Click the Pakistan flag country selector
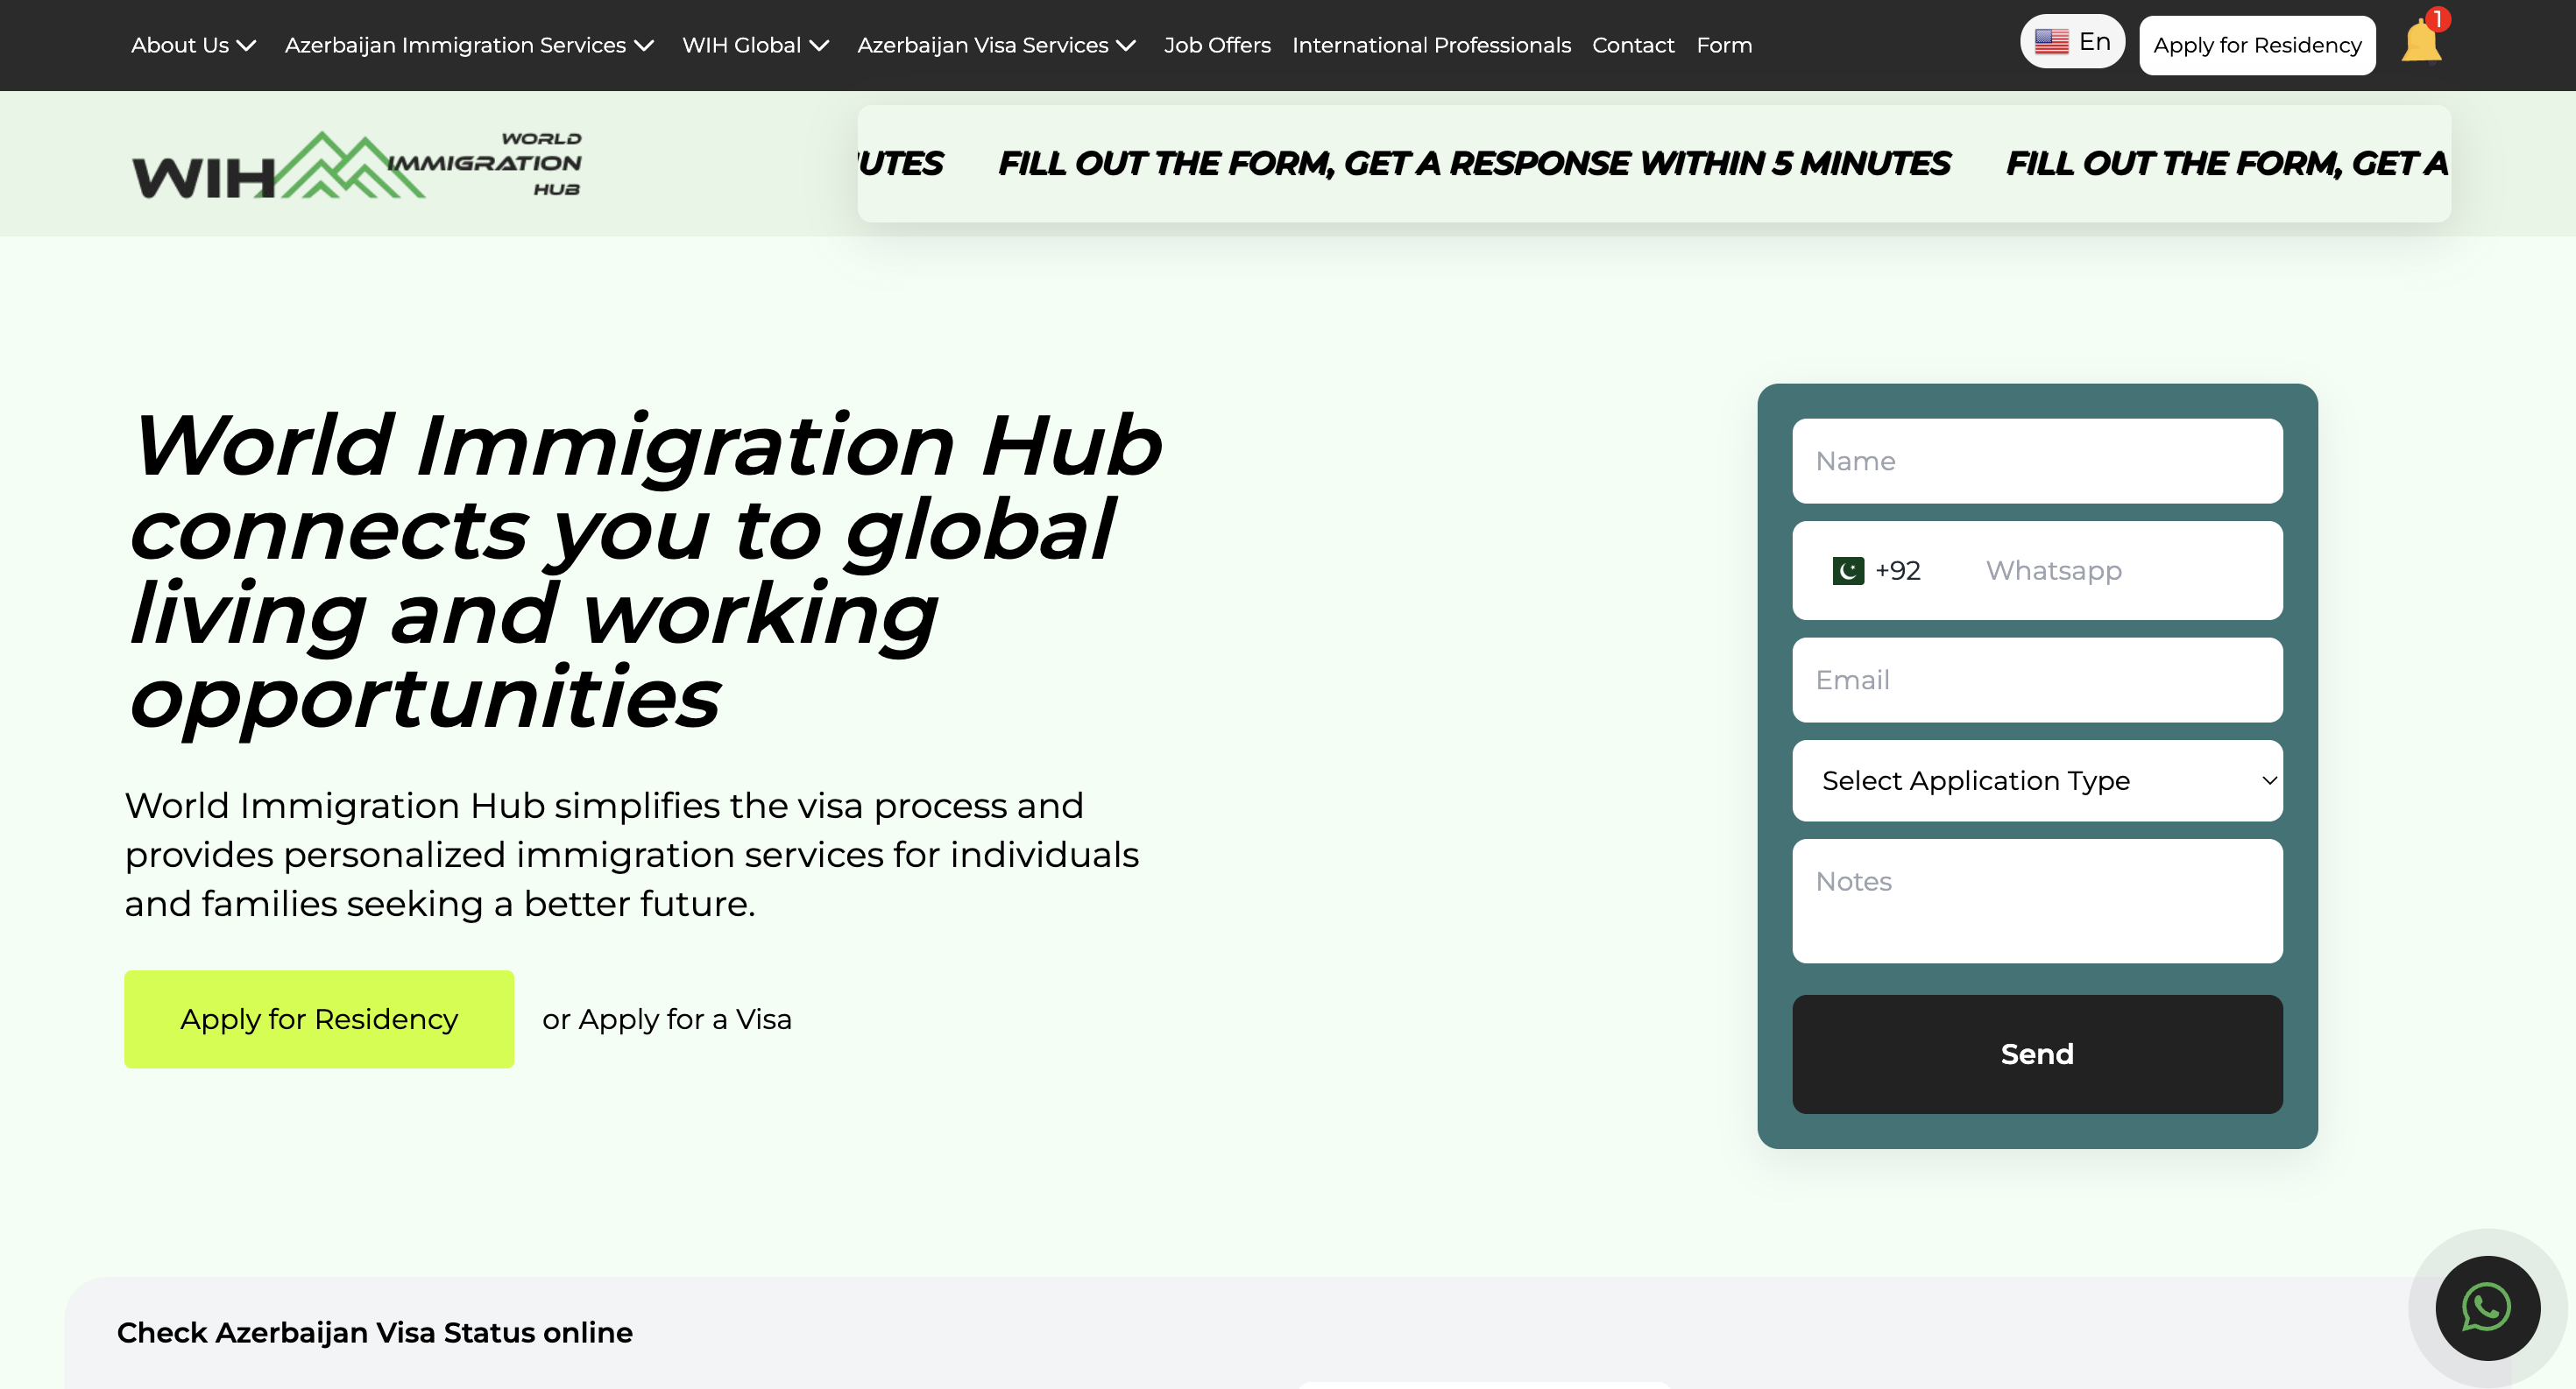The width and height of the screenshot is (2576, 1389). click(1848, 571)
